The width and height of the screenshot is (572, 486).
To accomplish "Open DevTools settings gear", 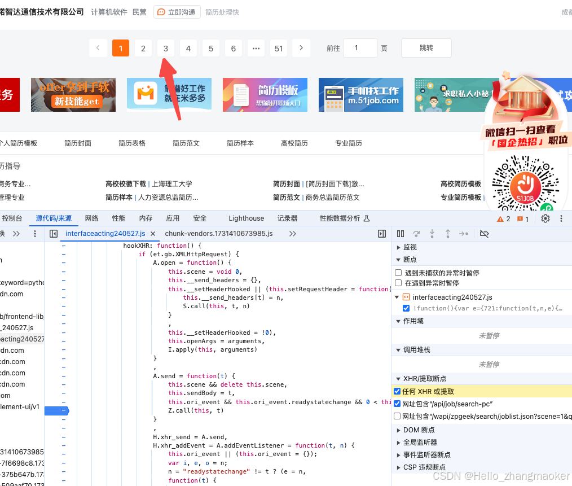I will tap(545, 218).
